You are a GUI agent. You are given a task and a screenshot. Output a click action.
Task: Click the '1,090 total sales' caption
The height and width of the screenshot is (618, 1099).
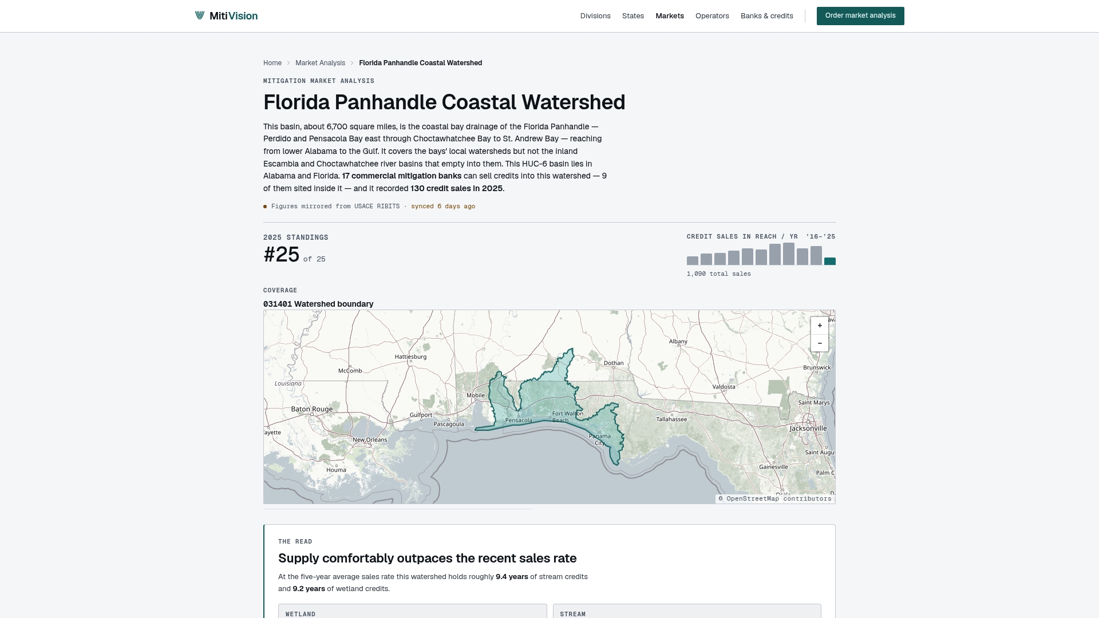click(719, 274)
